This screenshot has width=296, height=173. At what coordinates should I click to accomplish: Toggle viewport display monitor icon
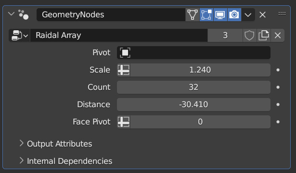coord(220,15)
